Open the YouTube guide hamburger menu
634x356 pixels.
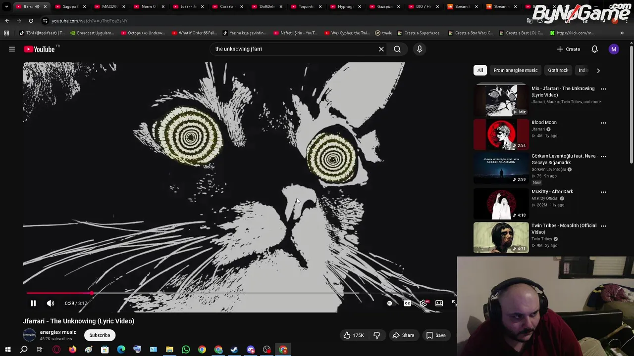pos(12,49)
